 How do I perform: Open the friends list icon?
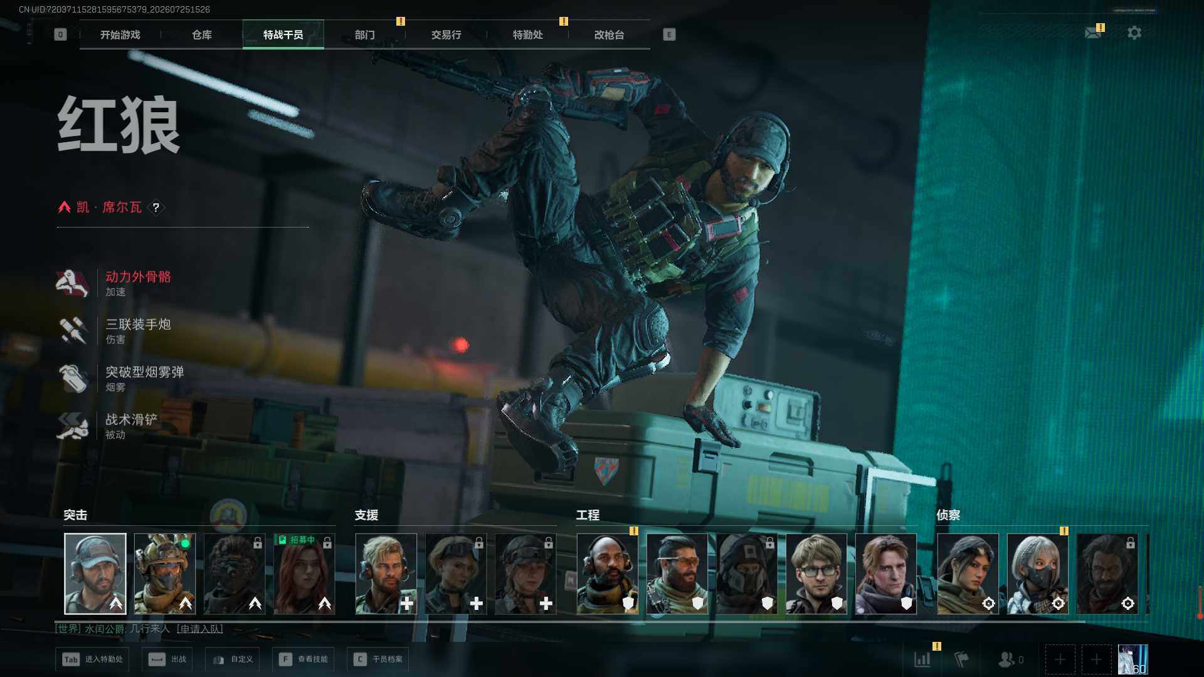(1010, 659)
